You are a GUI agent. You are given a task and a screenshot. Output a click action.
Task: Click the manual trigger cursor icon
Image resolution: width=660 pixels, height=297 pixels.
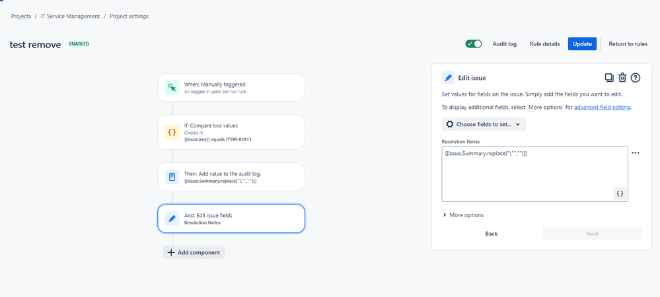pos(172,88)
